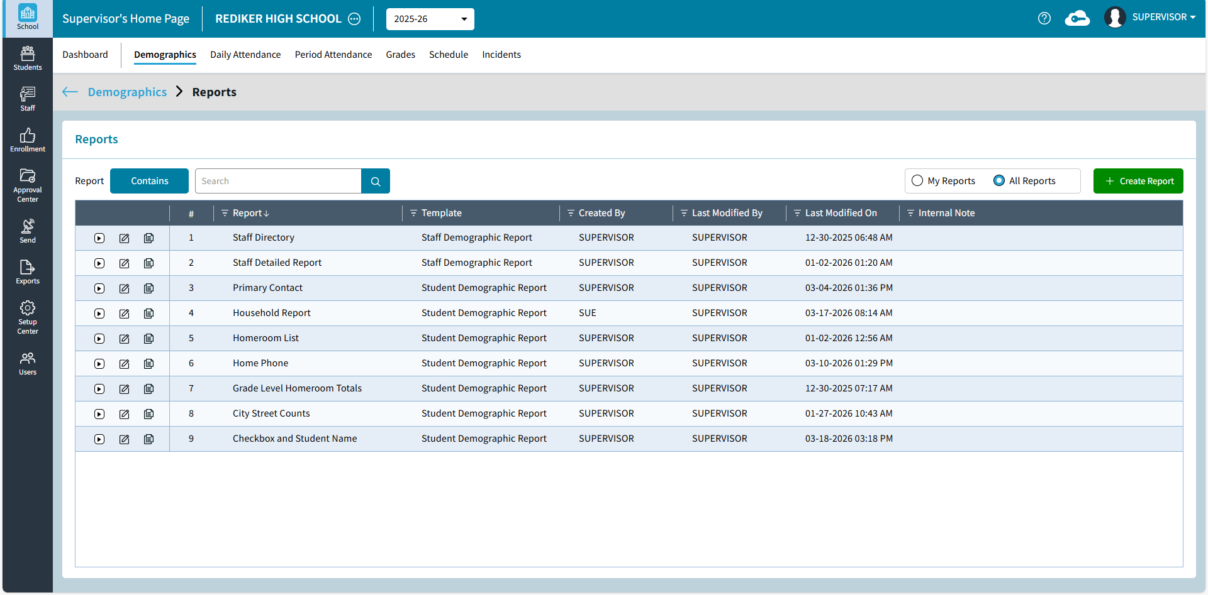Screen dimensions: 1208x595
Task: Select the SUE created-by cell
Action: pos(588,313)
